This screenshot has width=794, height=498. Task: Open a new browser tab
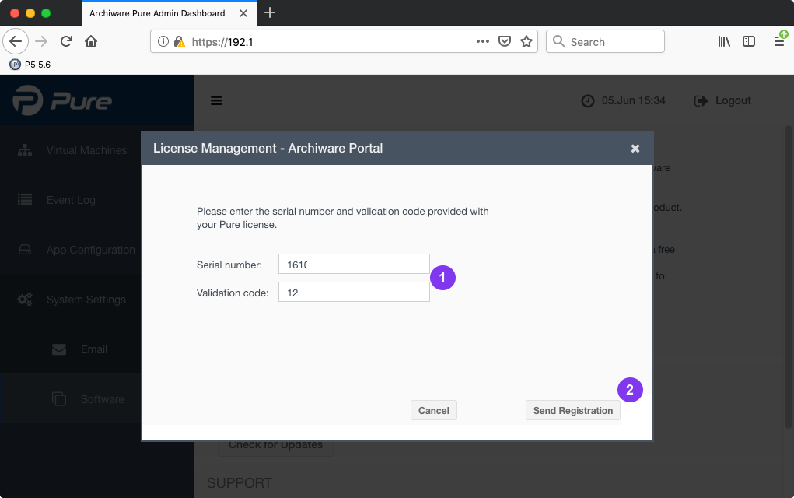[x=270, y=12]
